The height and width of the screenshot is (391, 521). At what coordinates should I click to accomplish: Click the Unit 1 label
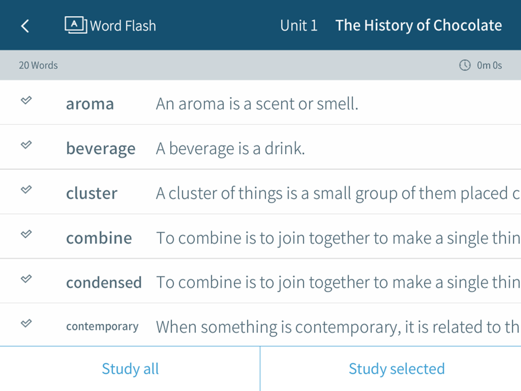[x=299, y=26]
